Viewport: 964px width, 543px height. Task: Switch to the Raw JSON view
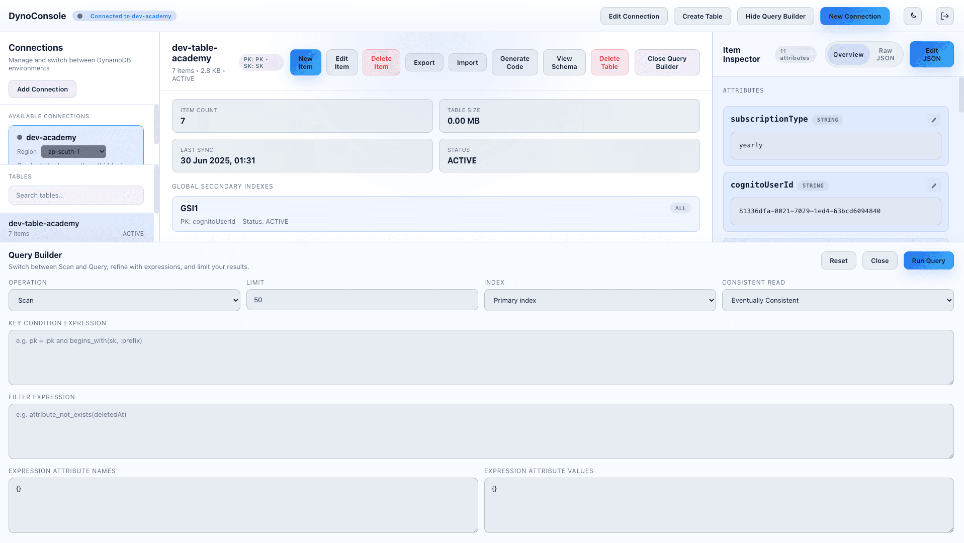point(885,54)
